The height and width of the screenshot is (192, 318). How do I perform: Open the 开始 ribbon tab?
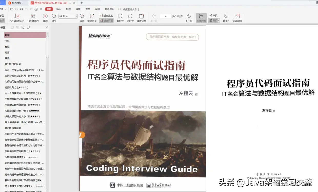(49, 9)
